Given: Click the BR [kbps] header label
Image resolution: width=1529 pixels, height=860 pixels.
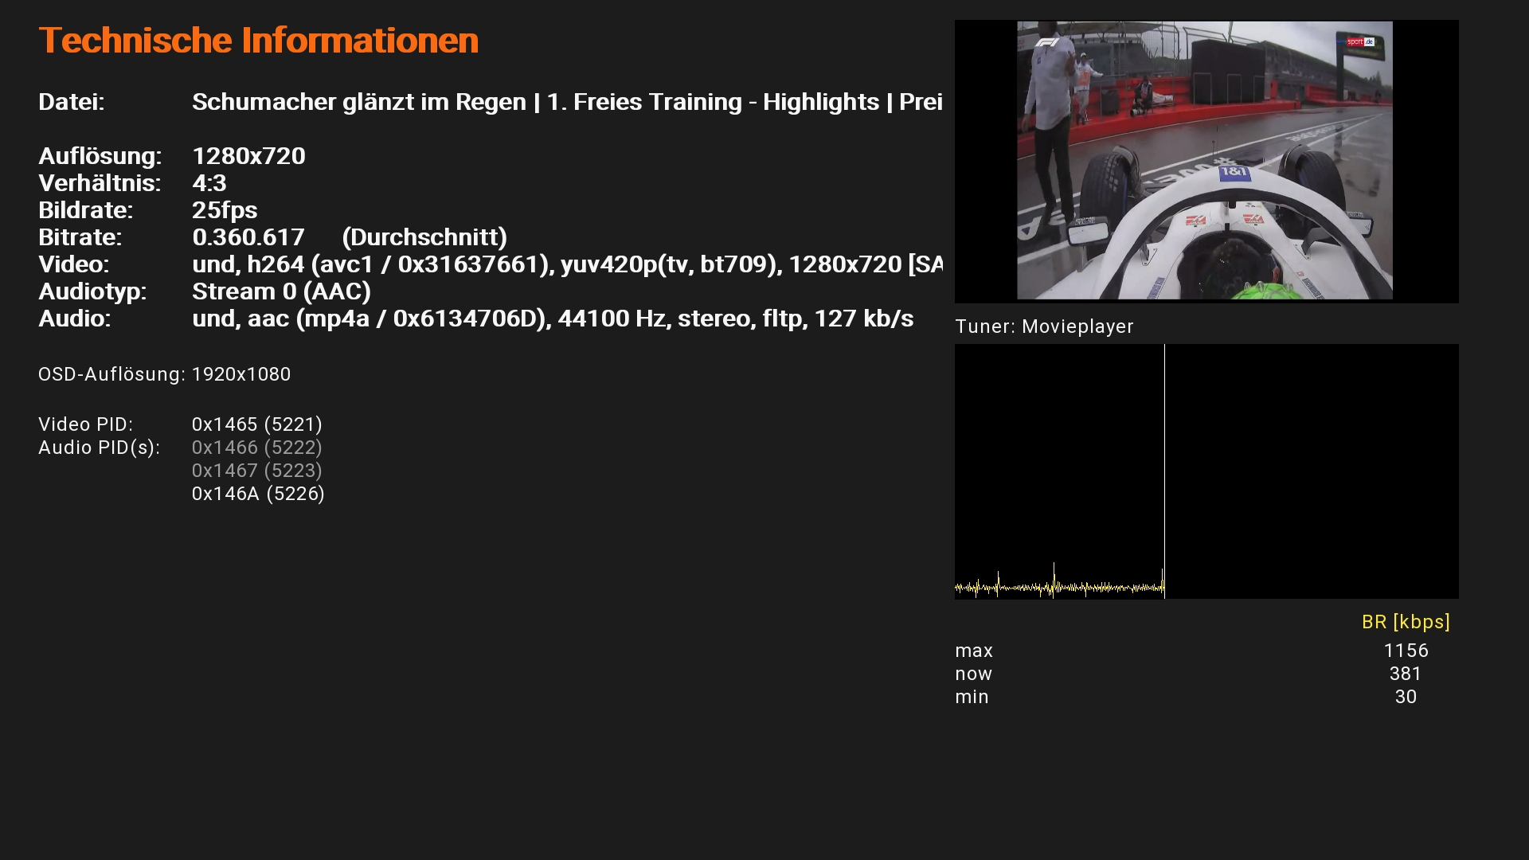Looking at the screenshot, I should [1406, 622].
